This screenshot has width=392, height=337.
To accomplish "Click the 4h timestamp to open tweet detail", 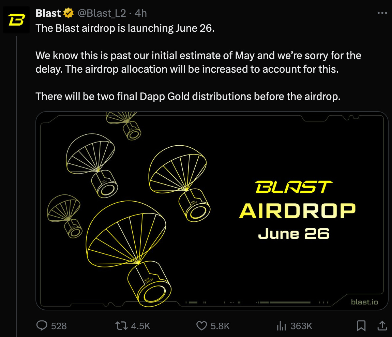I will pyautogui.click(x=140, y=13).
